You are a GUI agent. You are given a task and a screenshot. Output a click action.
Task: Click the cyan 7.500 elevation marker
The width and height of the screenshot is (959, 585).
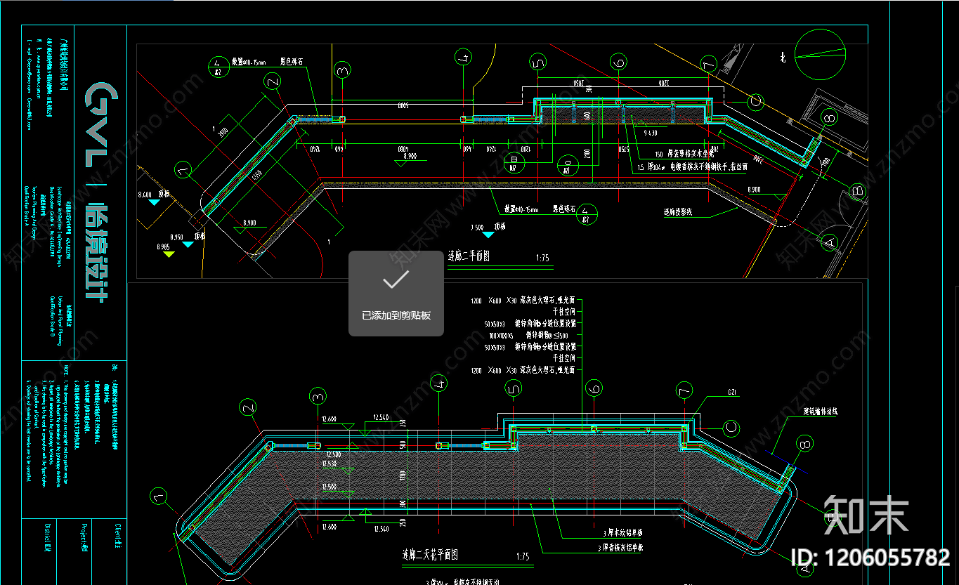(488, 234)
